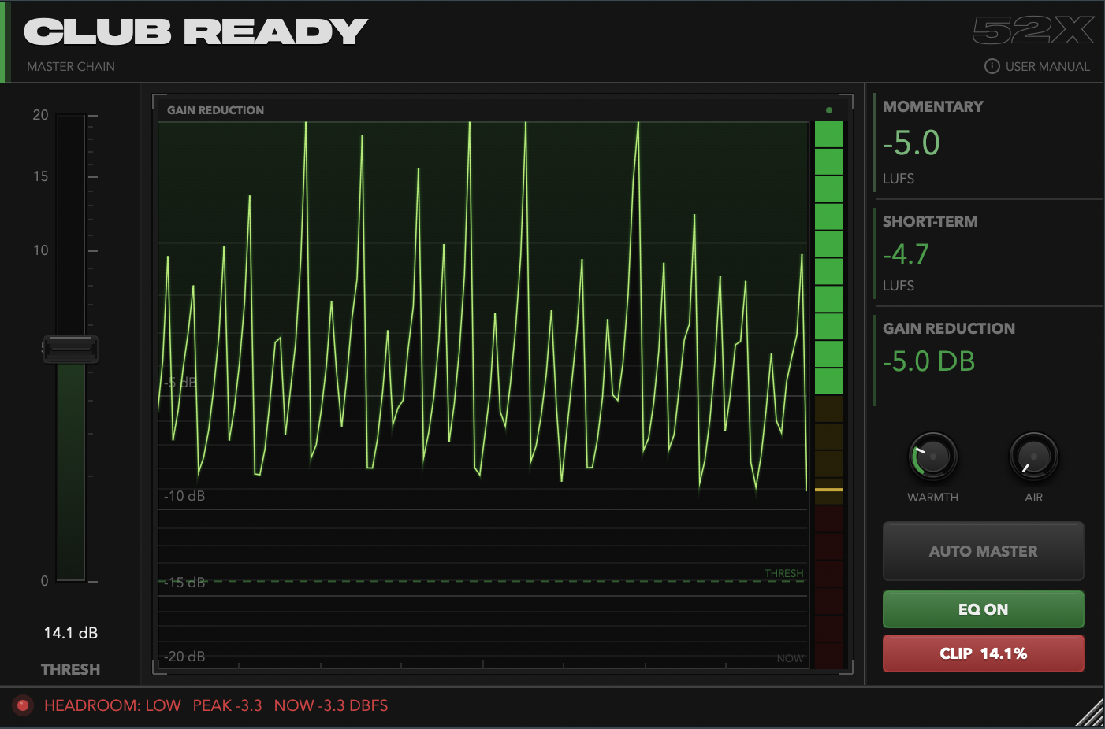The width and height of the screenshot is (1105, 729).
Task: Click the Auto Master button
Action: click(983, 551)
